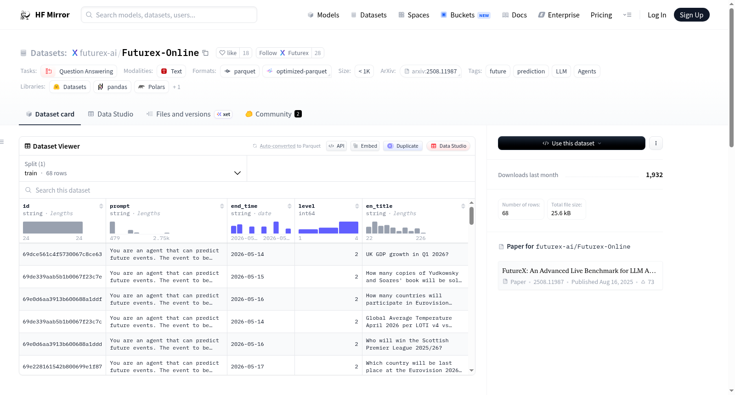735x395 pixels.
Task: Click the table scroll-down arrow
Action: [x=471, y=370]
